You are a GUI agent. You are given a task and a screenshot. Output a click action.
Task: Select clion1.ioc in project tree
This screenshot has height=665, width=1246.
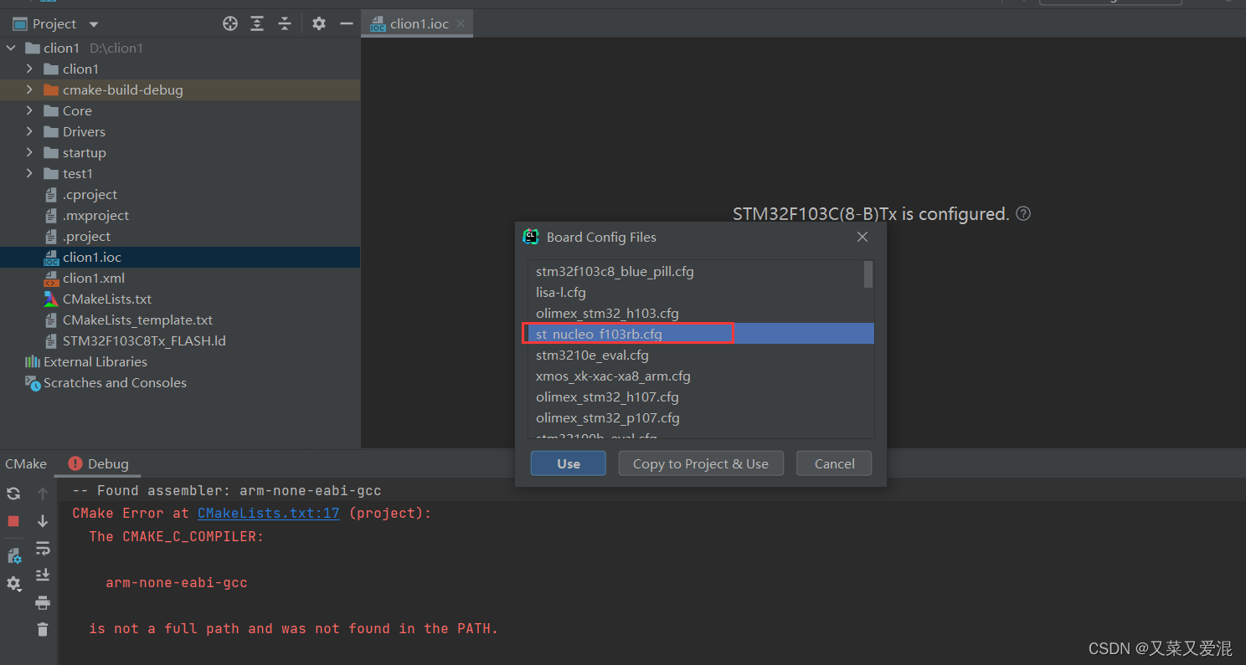[180, 257]
